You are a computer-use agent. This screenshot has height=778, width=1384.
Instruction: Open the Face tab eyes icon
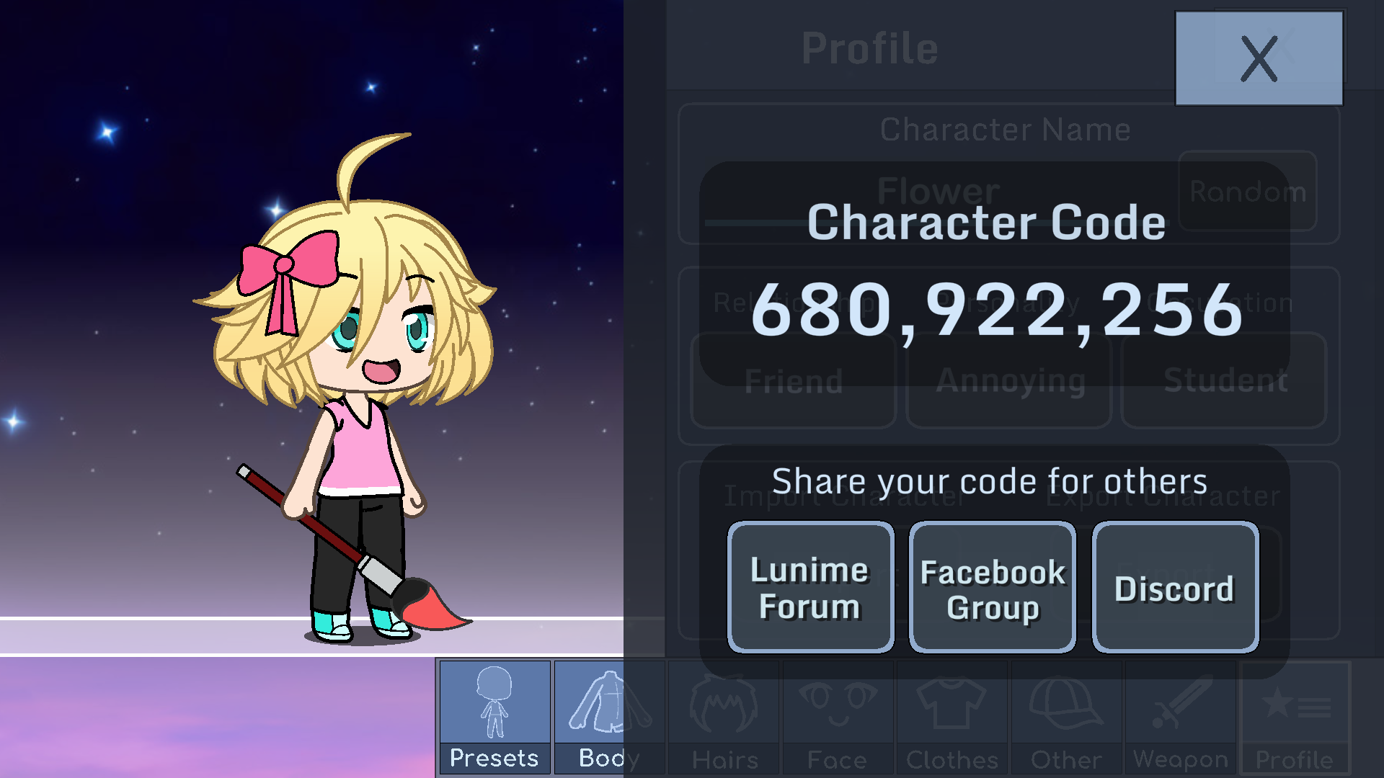(x=838, y=702)
